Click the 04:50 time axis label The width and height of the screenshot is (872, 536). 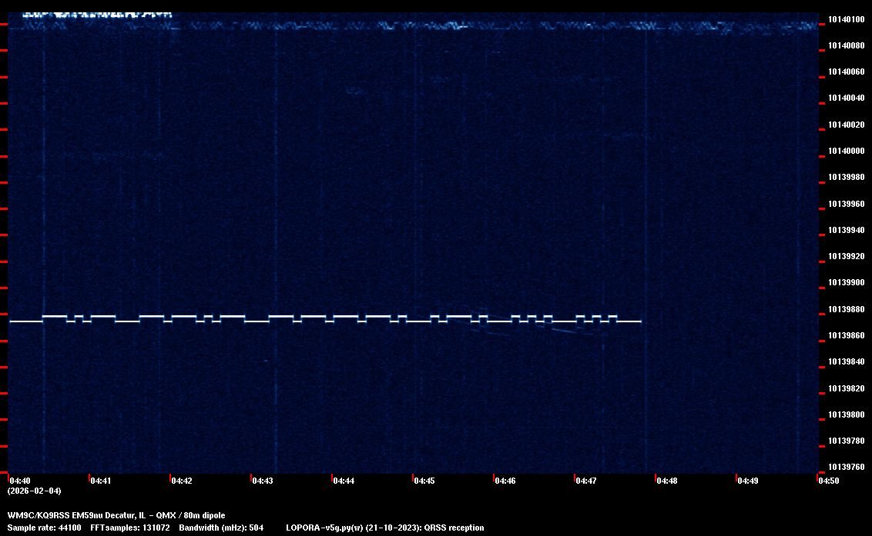pos(829,481)
